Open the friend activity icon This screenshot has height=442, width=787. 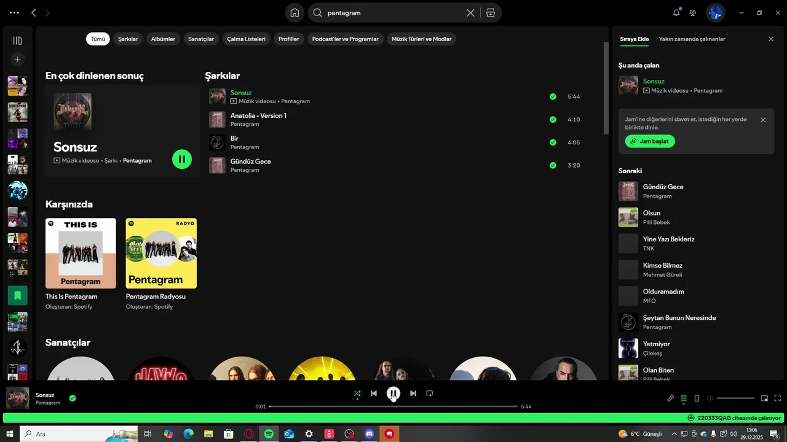pos(693,12)
